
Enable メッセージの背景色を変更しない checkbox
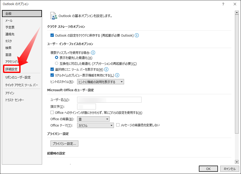118,125
